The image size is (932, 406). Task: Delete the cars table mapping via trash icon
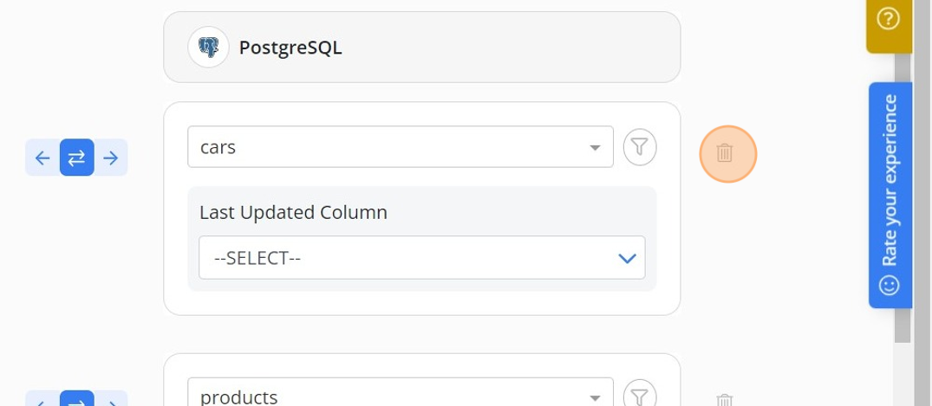724,153
